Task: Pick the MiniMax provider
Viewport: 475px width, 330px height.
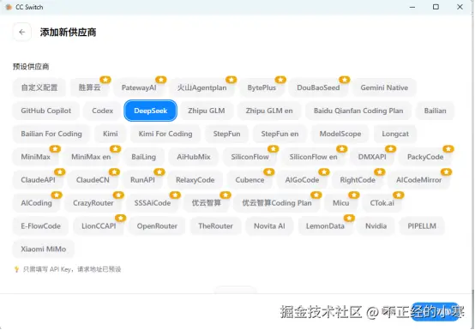Action: [x=36, y=157]
